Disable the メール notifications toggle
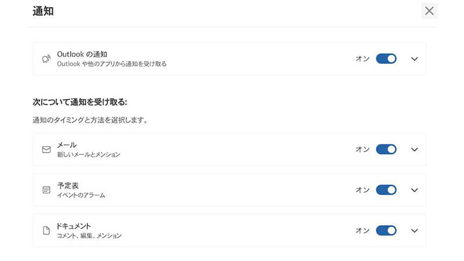 point(386,150)
